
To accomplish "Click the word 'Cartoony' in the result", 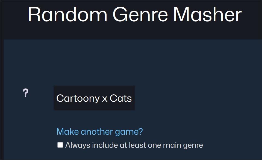I will 78,98.
